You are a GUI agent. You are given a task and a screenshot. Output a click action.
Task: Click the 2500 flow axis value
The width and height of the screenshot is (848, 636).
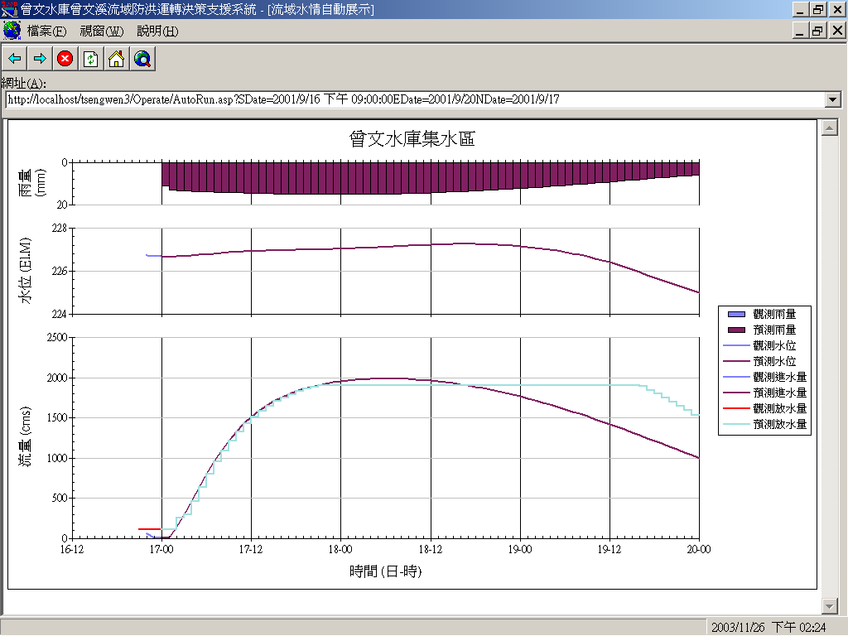(57, 338)
